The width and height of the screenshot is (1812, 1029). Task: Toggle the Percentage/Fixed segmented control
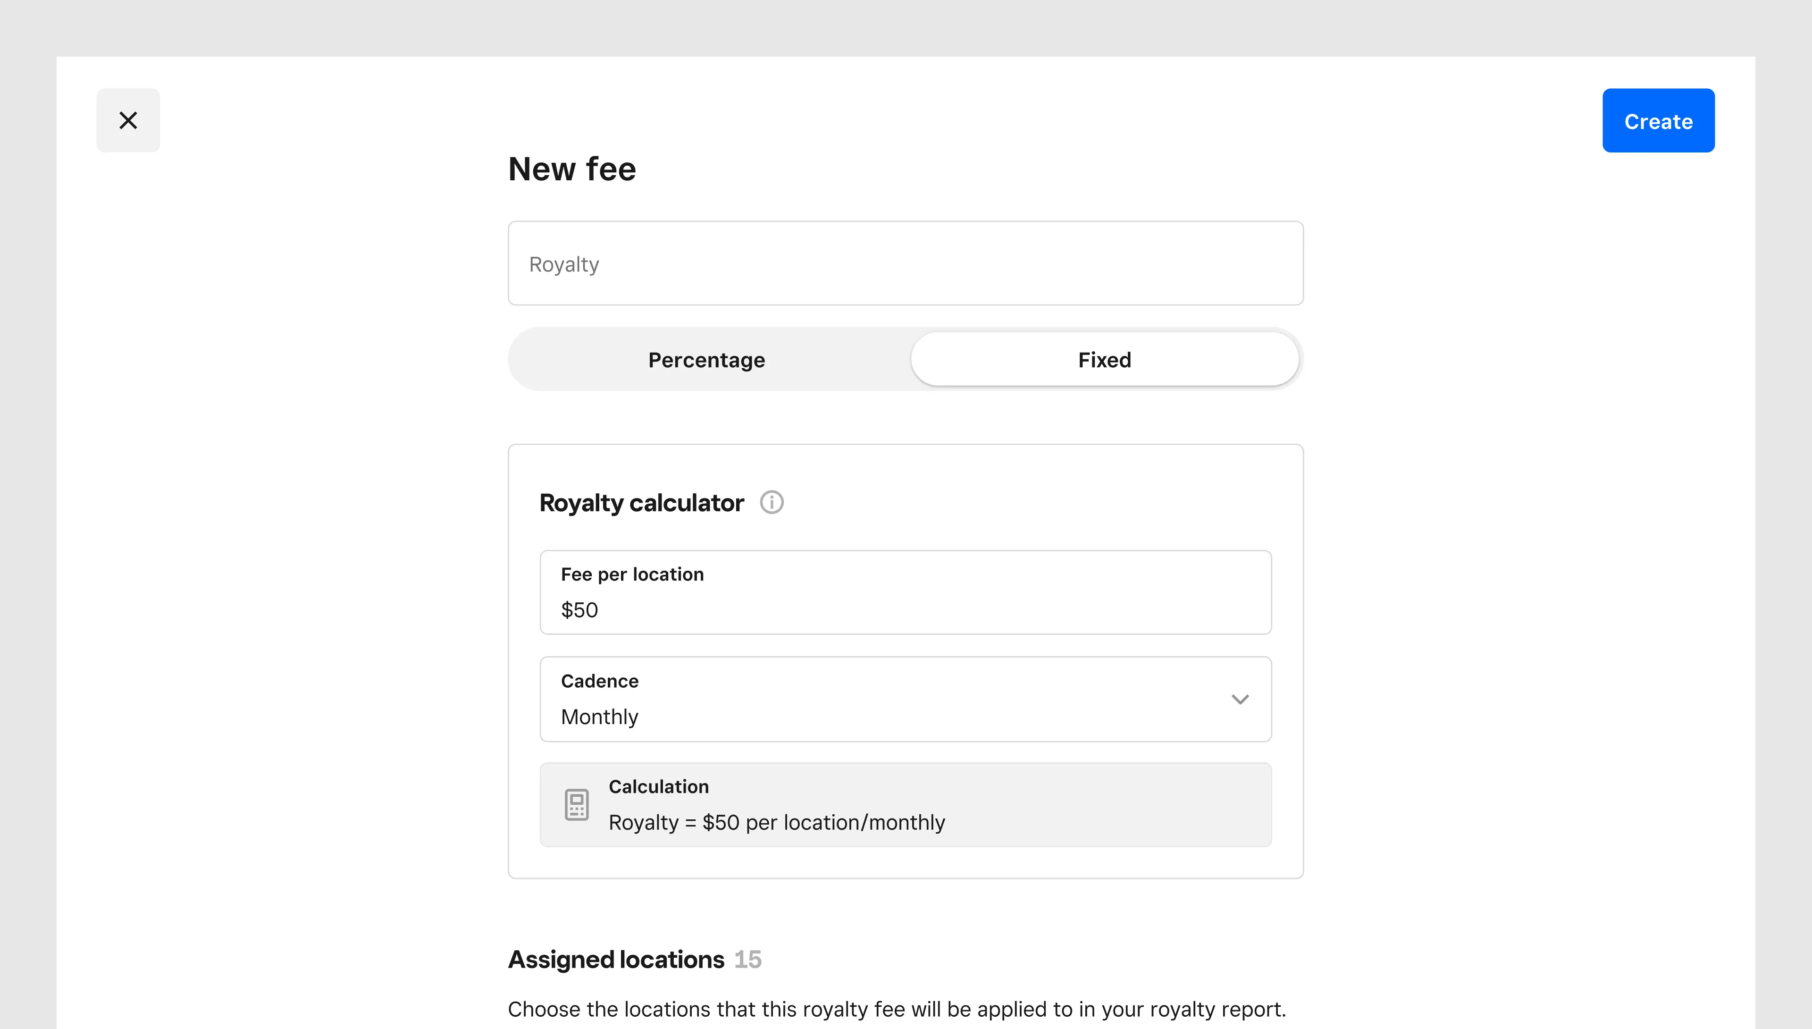pyautogui.click(x=904, y=359)
